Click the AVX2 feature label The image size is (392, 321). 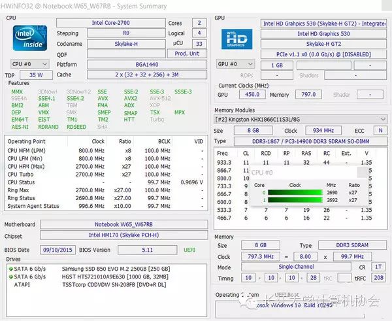tap(131, 99)
